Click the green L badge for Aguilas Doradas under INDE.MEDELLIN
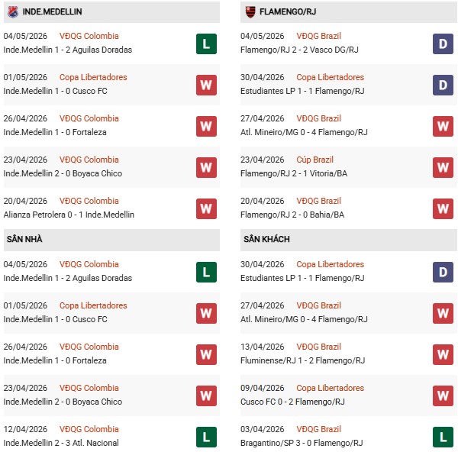 206,44
